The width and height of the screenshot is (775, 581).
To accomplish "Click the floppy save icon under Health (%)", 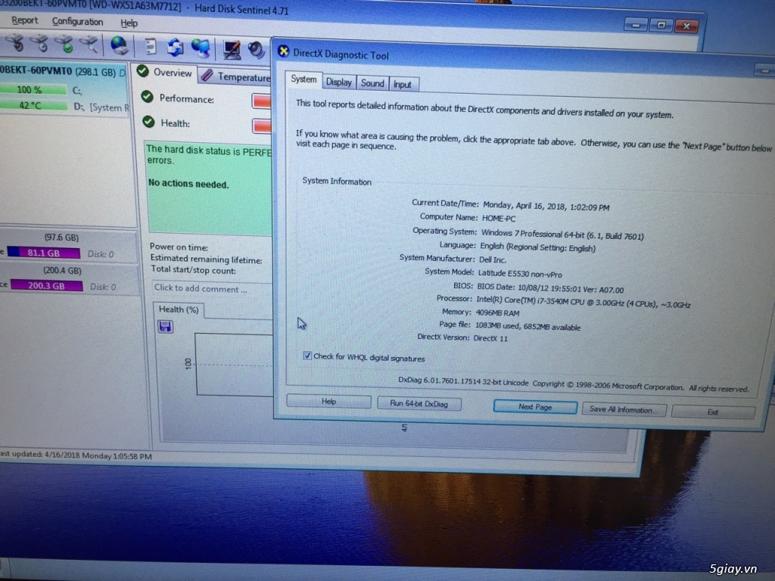I will click(165, 326).
